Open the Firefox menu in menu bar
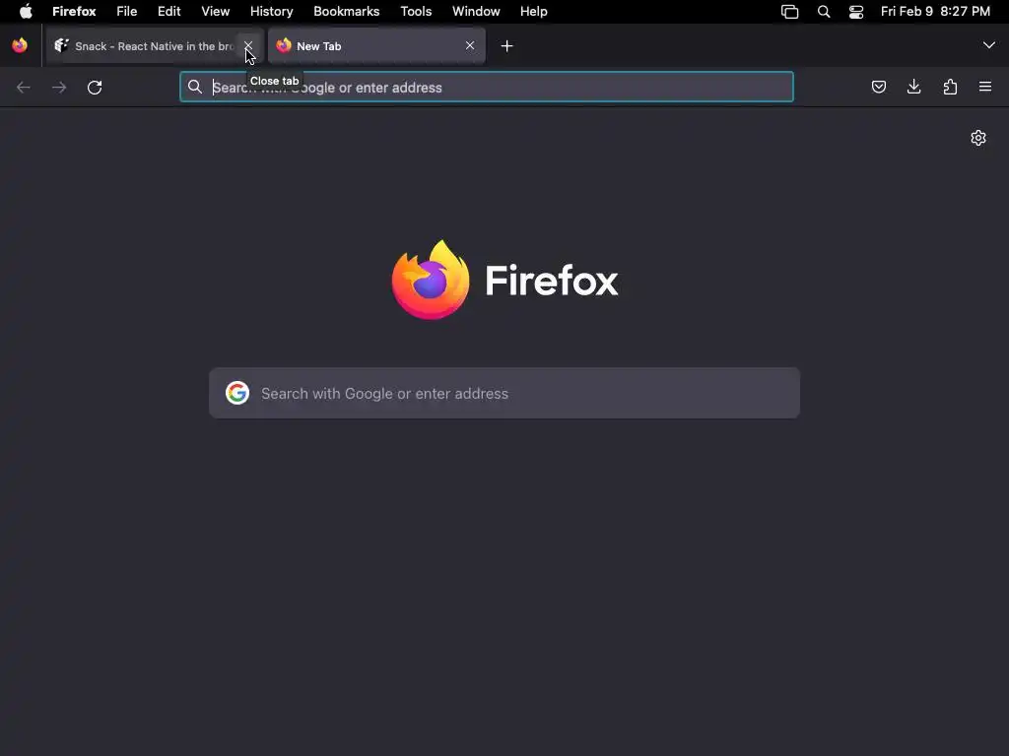The height and width of the screenshot is (756, 1009). tap(74, 11)
